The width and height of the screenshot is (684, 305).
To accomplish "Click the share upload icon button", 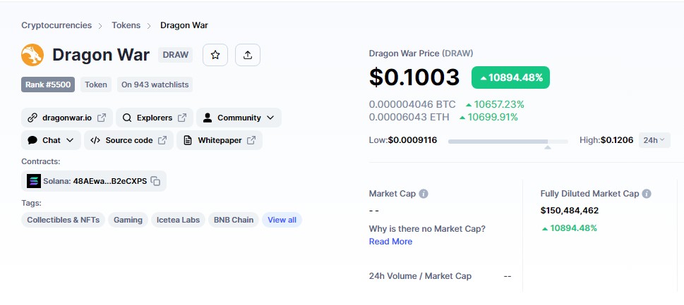I will point(248,55).
